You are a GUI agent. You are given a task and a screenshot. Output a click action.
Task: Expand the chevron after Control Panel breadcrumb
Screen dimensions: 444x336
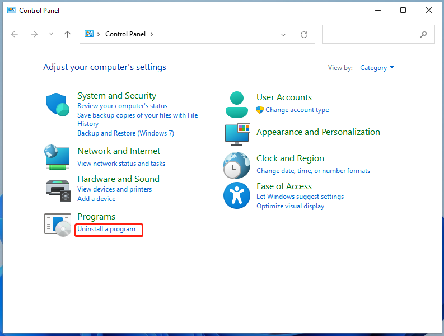tap(152, 34)
